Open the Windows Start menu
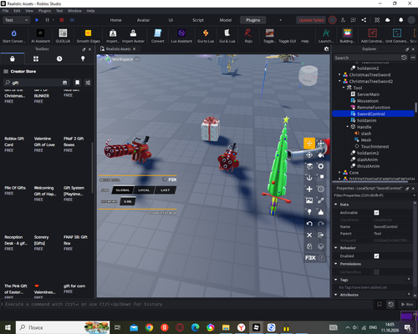 pos(8,327)
